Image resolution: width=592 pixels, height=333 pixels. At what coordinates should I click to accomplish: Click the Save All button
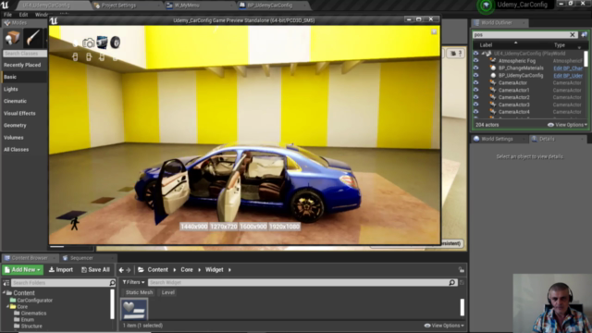click(x=95, y=270)
